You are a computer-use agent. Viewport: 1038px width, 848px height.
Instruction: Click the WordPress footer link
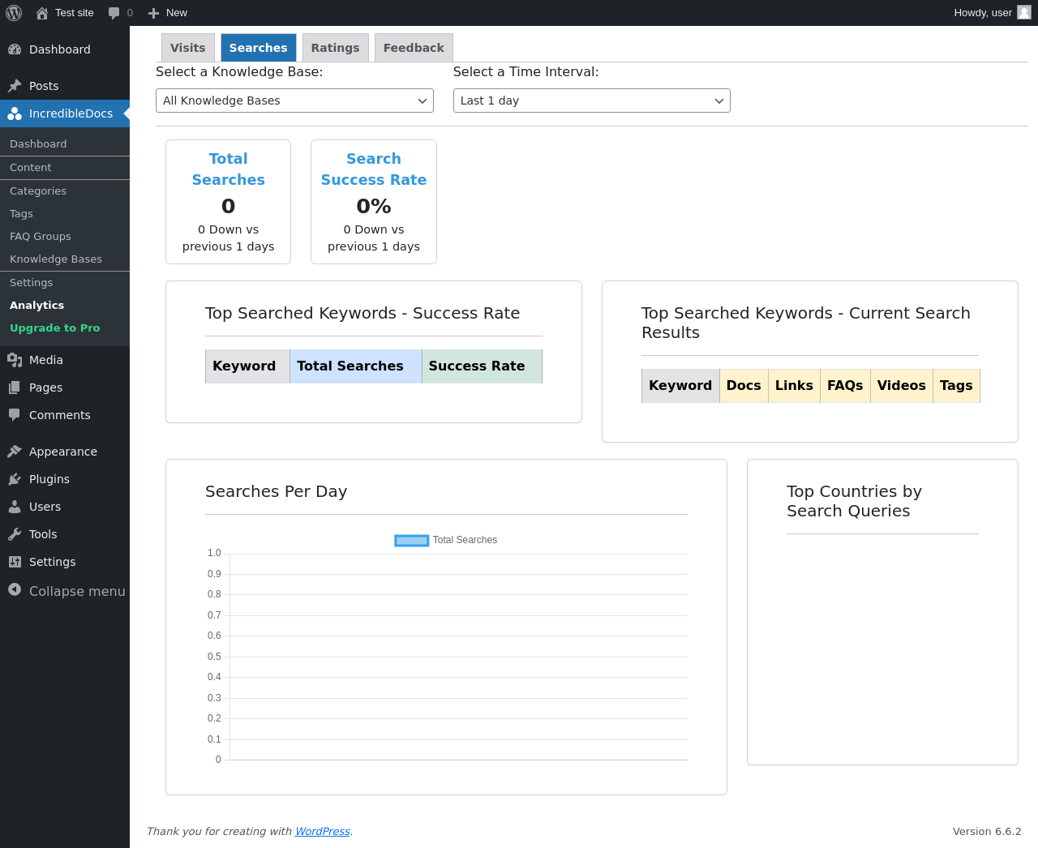(x=322, y=831)
